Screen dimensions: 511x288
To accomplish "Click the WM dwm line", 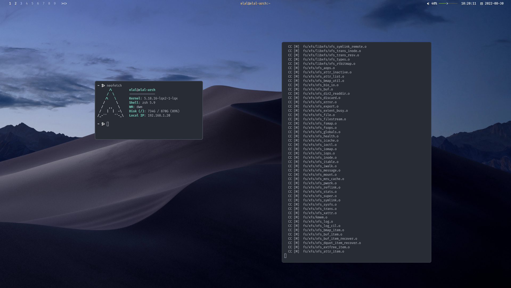I will coord(136,107).
